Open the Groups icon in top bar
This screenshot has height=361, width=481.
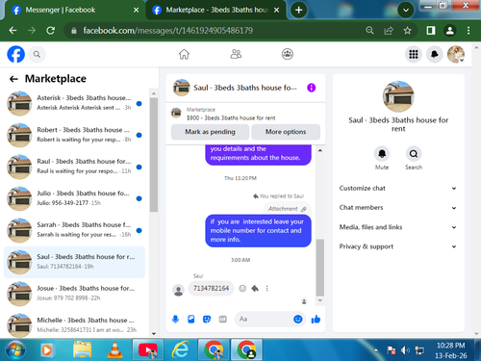tap(288, 54)
